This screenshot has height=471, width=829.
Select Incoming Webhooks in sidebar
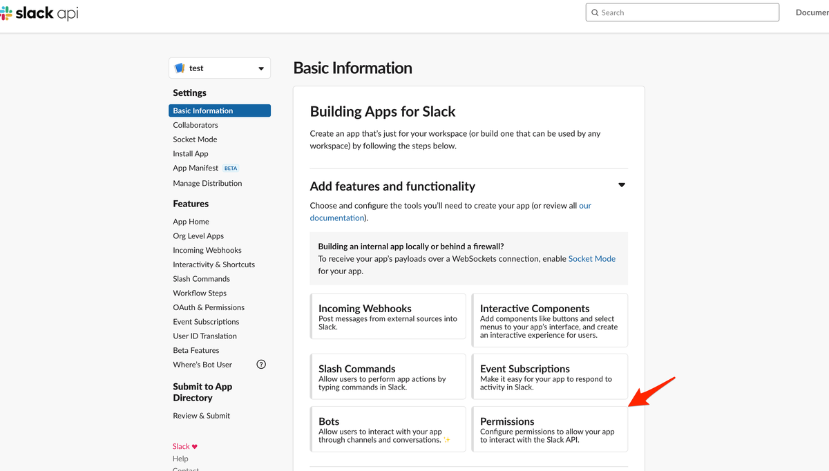(x=207, y=250)
